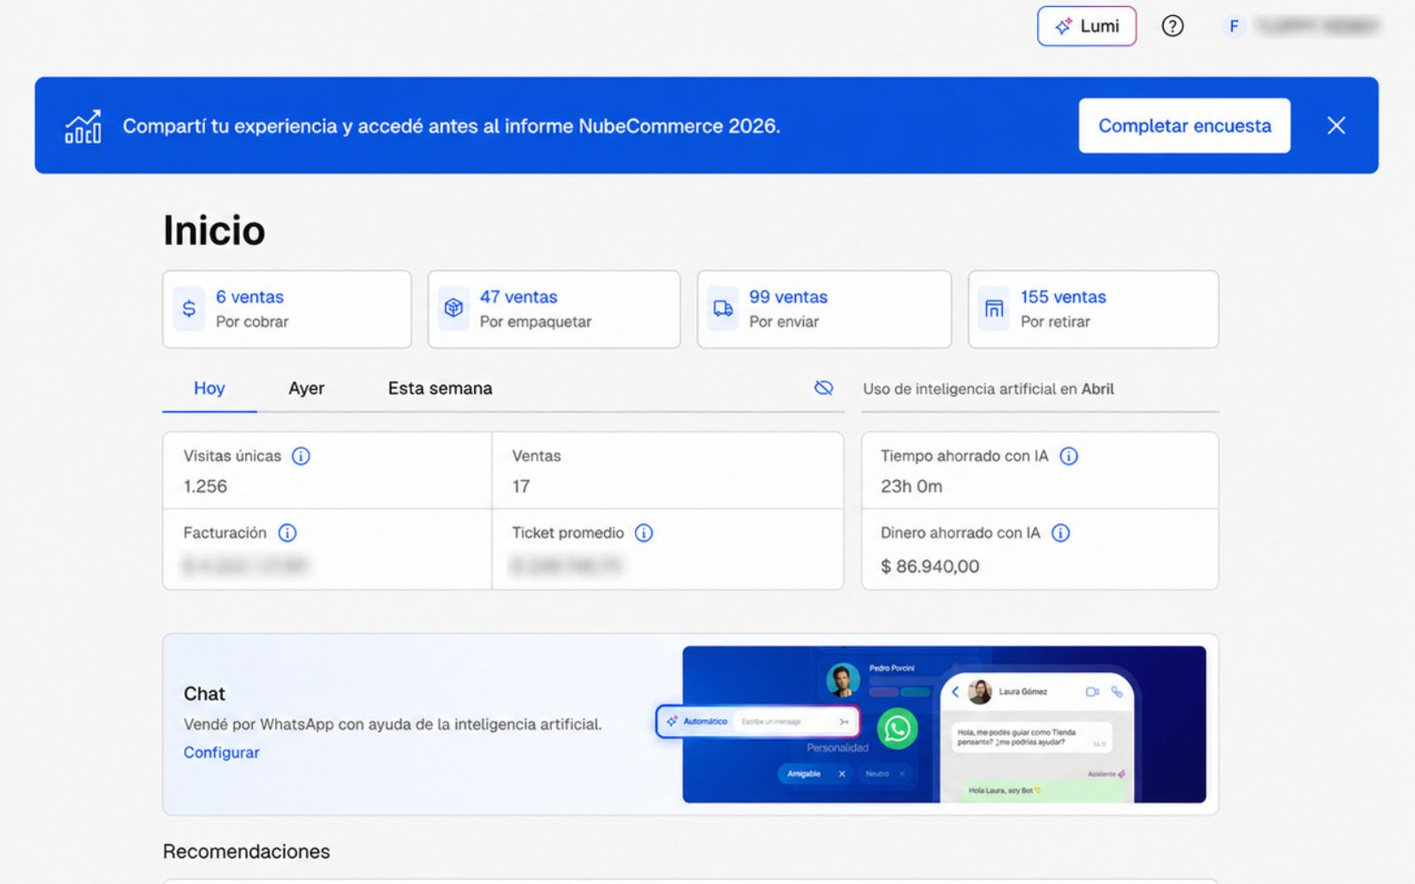Click info icon next to Visitas únicas
1415x884 pixels.
pos(301,456)
